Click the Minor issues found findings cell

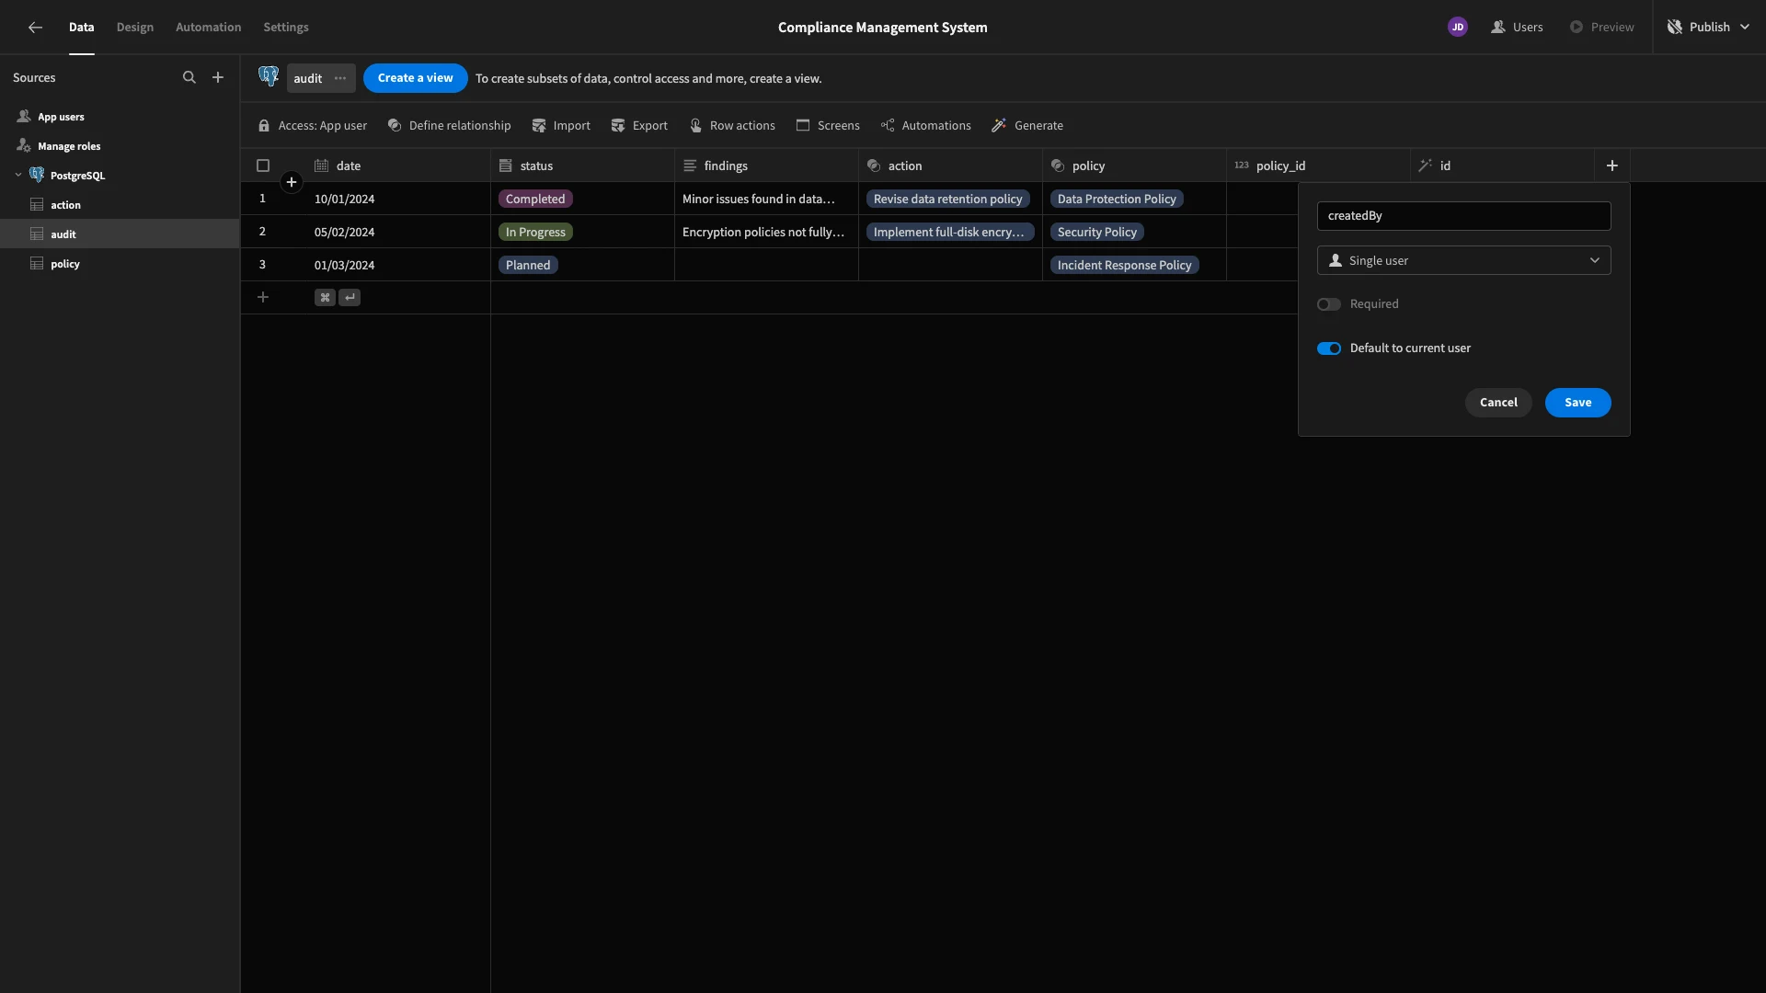pyautogui.click(x=766, y=199)
